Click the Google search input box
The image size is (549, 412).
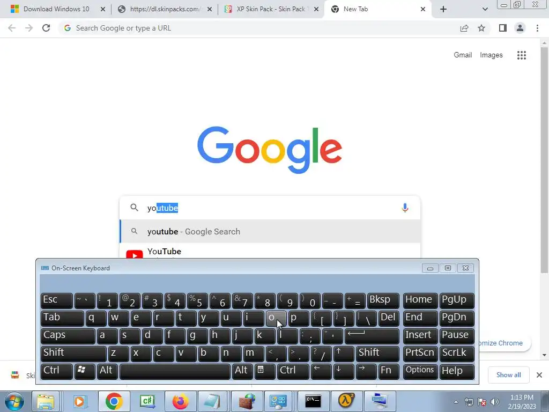click(x=270, y=208)
